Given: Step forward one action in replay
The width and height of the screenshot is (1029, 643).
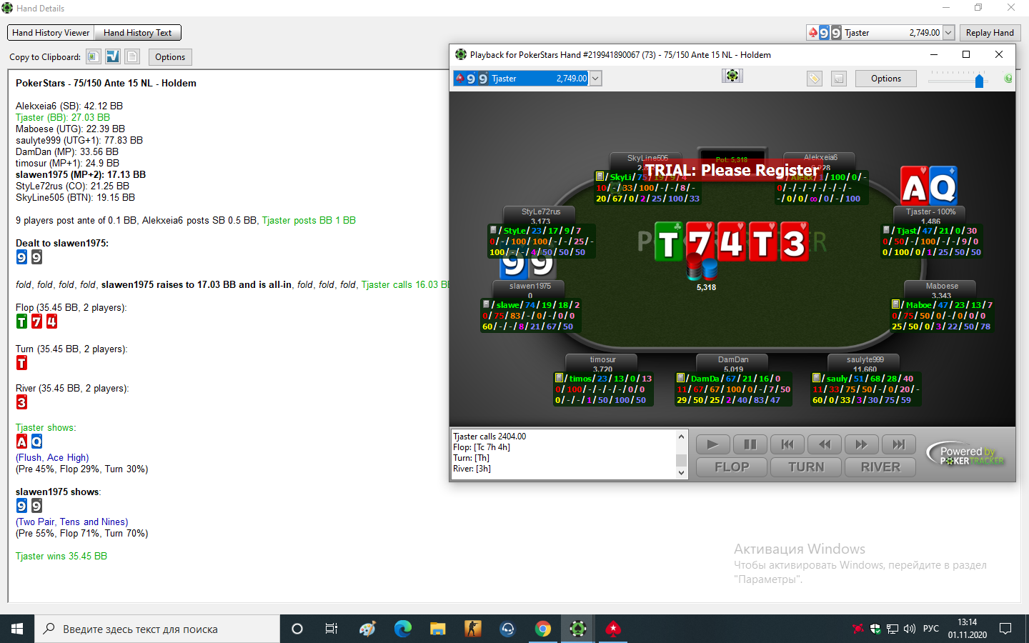Looking at the screenshot, I should (x=862, y=444).
